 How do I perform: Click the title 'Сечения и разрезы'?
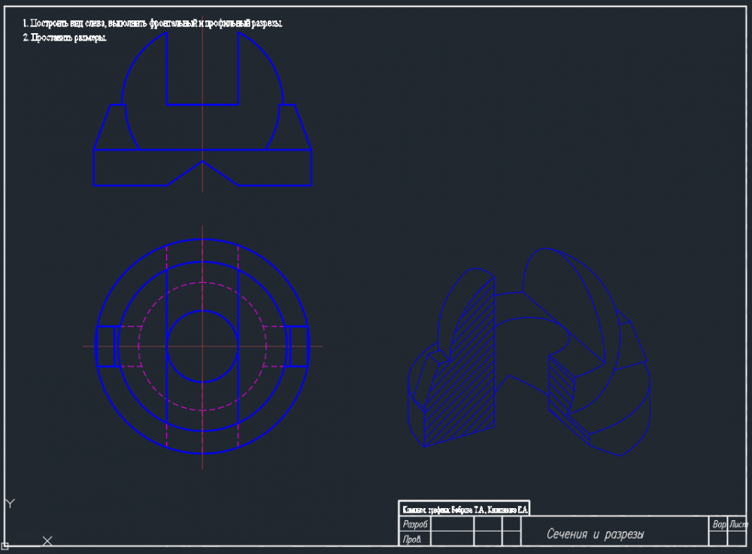click(x=595, y=534)
